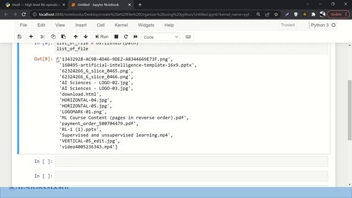Bookmark this page with the star icon
Screen dimensions: 352x198
click(x=276, y=14)
